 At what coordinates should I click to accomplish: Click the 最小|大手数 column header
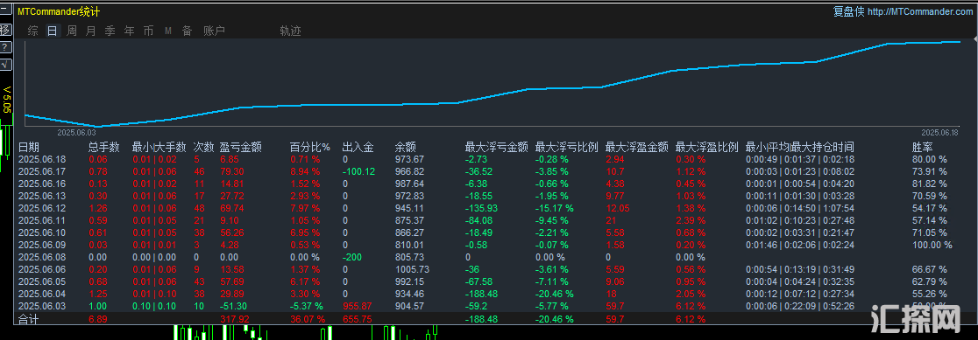(x=159, y=148)
